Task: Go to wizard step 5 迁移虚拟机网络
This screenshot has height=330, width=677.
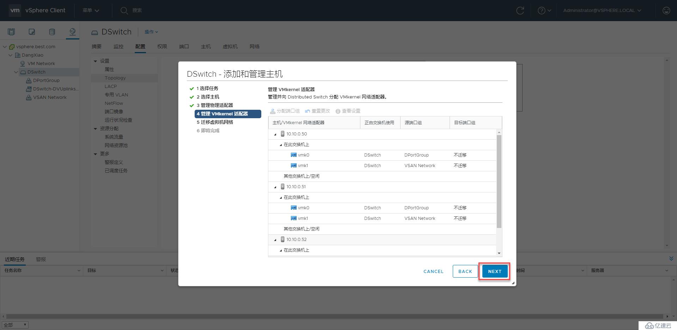Action: (215, 122)
